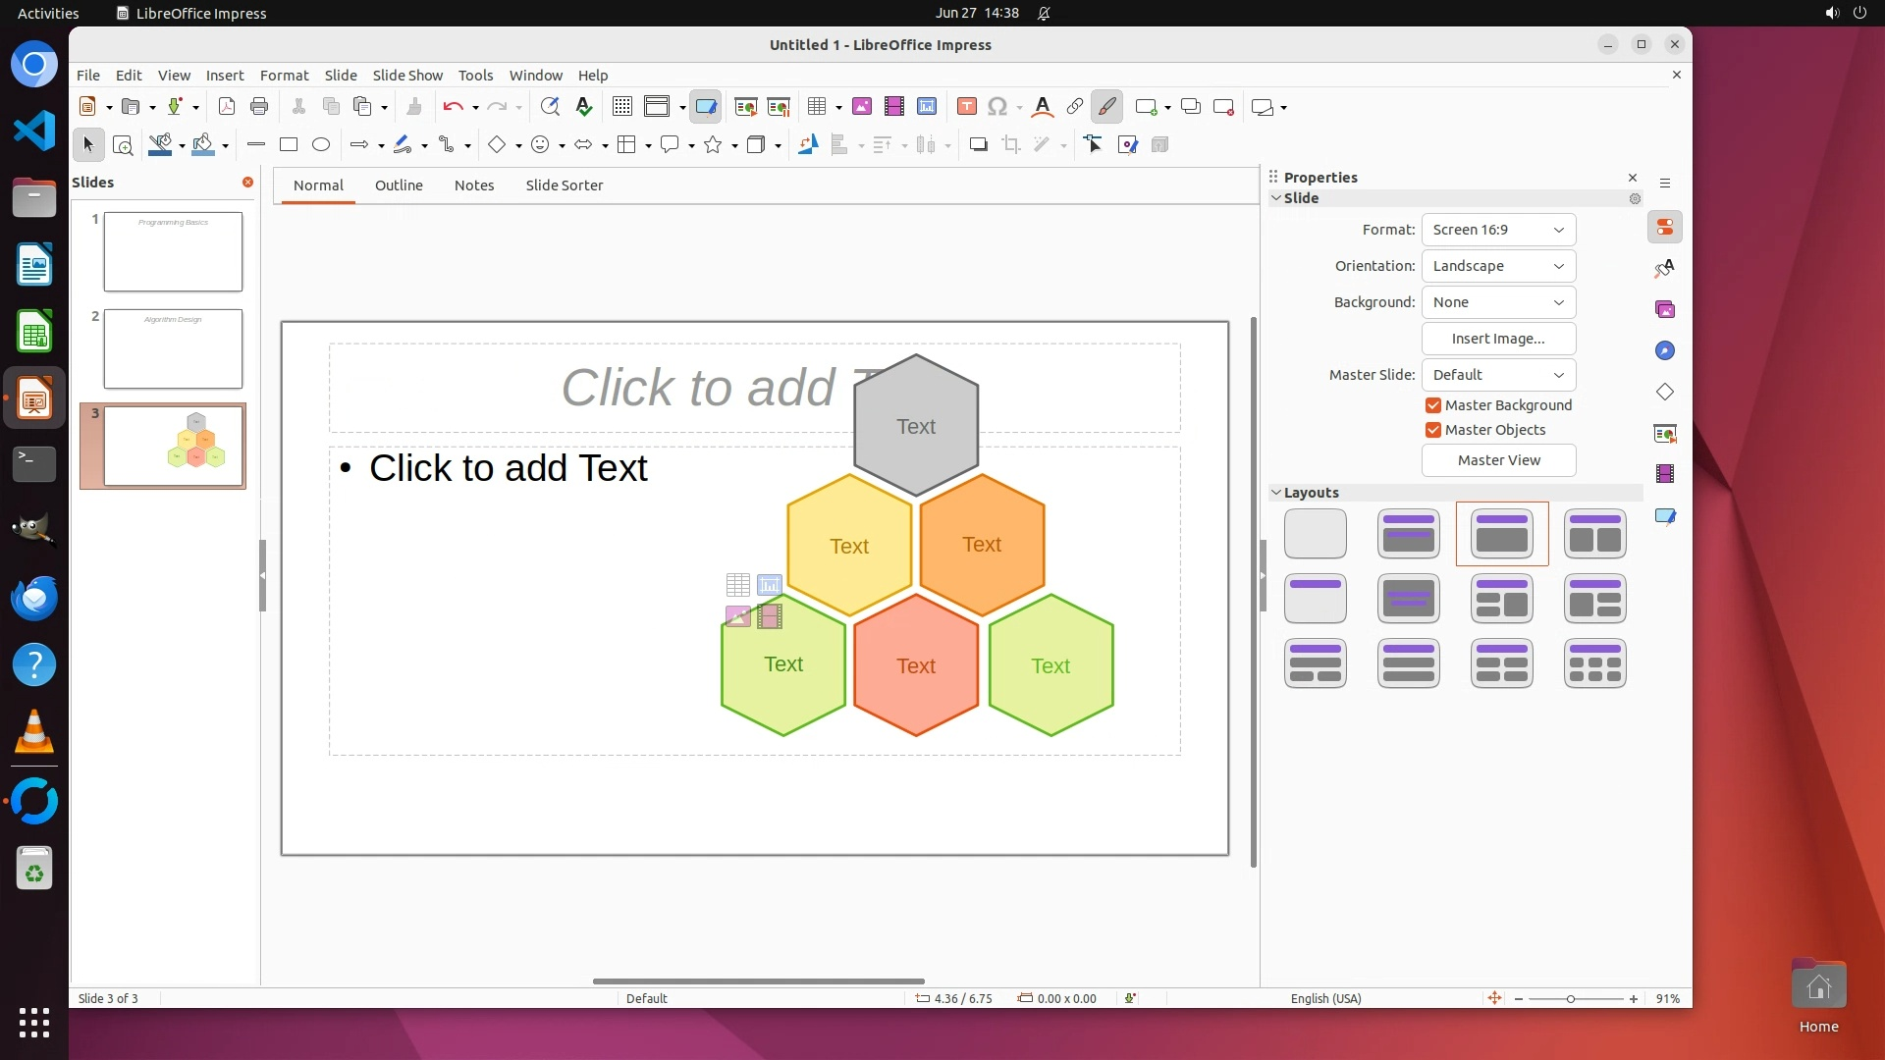
Task: Switch to the Slide Sorter tab
Action: click(x=564, y=185)
